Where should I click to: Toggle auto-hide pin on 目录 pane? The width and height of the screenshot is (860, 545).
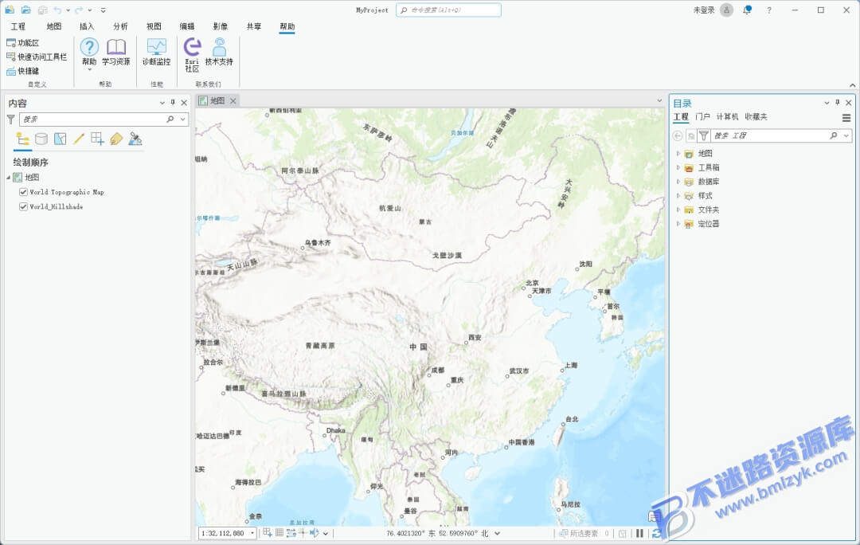click(x=838, y=103)
